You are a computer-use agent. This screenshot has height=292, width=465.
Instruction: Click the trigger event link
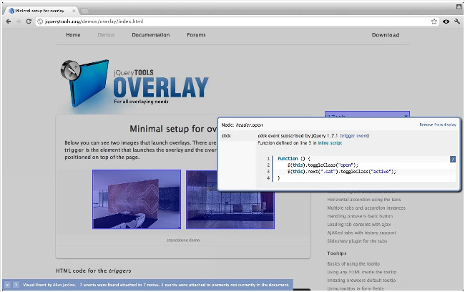(x=354, y=135)
